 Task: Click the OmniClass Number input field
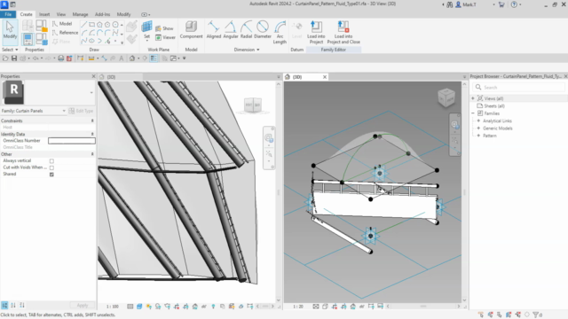[x=72, y=141]
